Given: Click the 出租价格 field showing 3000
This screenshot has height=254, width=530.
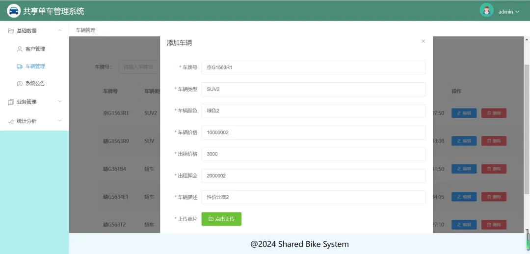Looking at the screenshot, I should point(313,154).
